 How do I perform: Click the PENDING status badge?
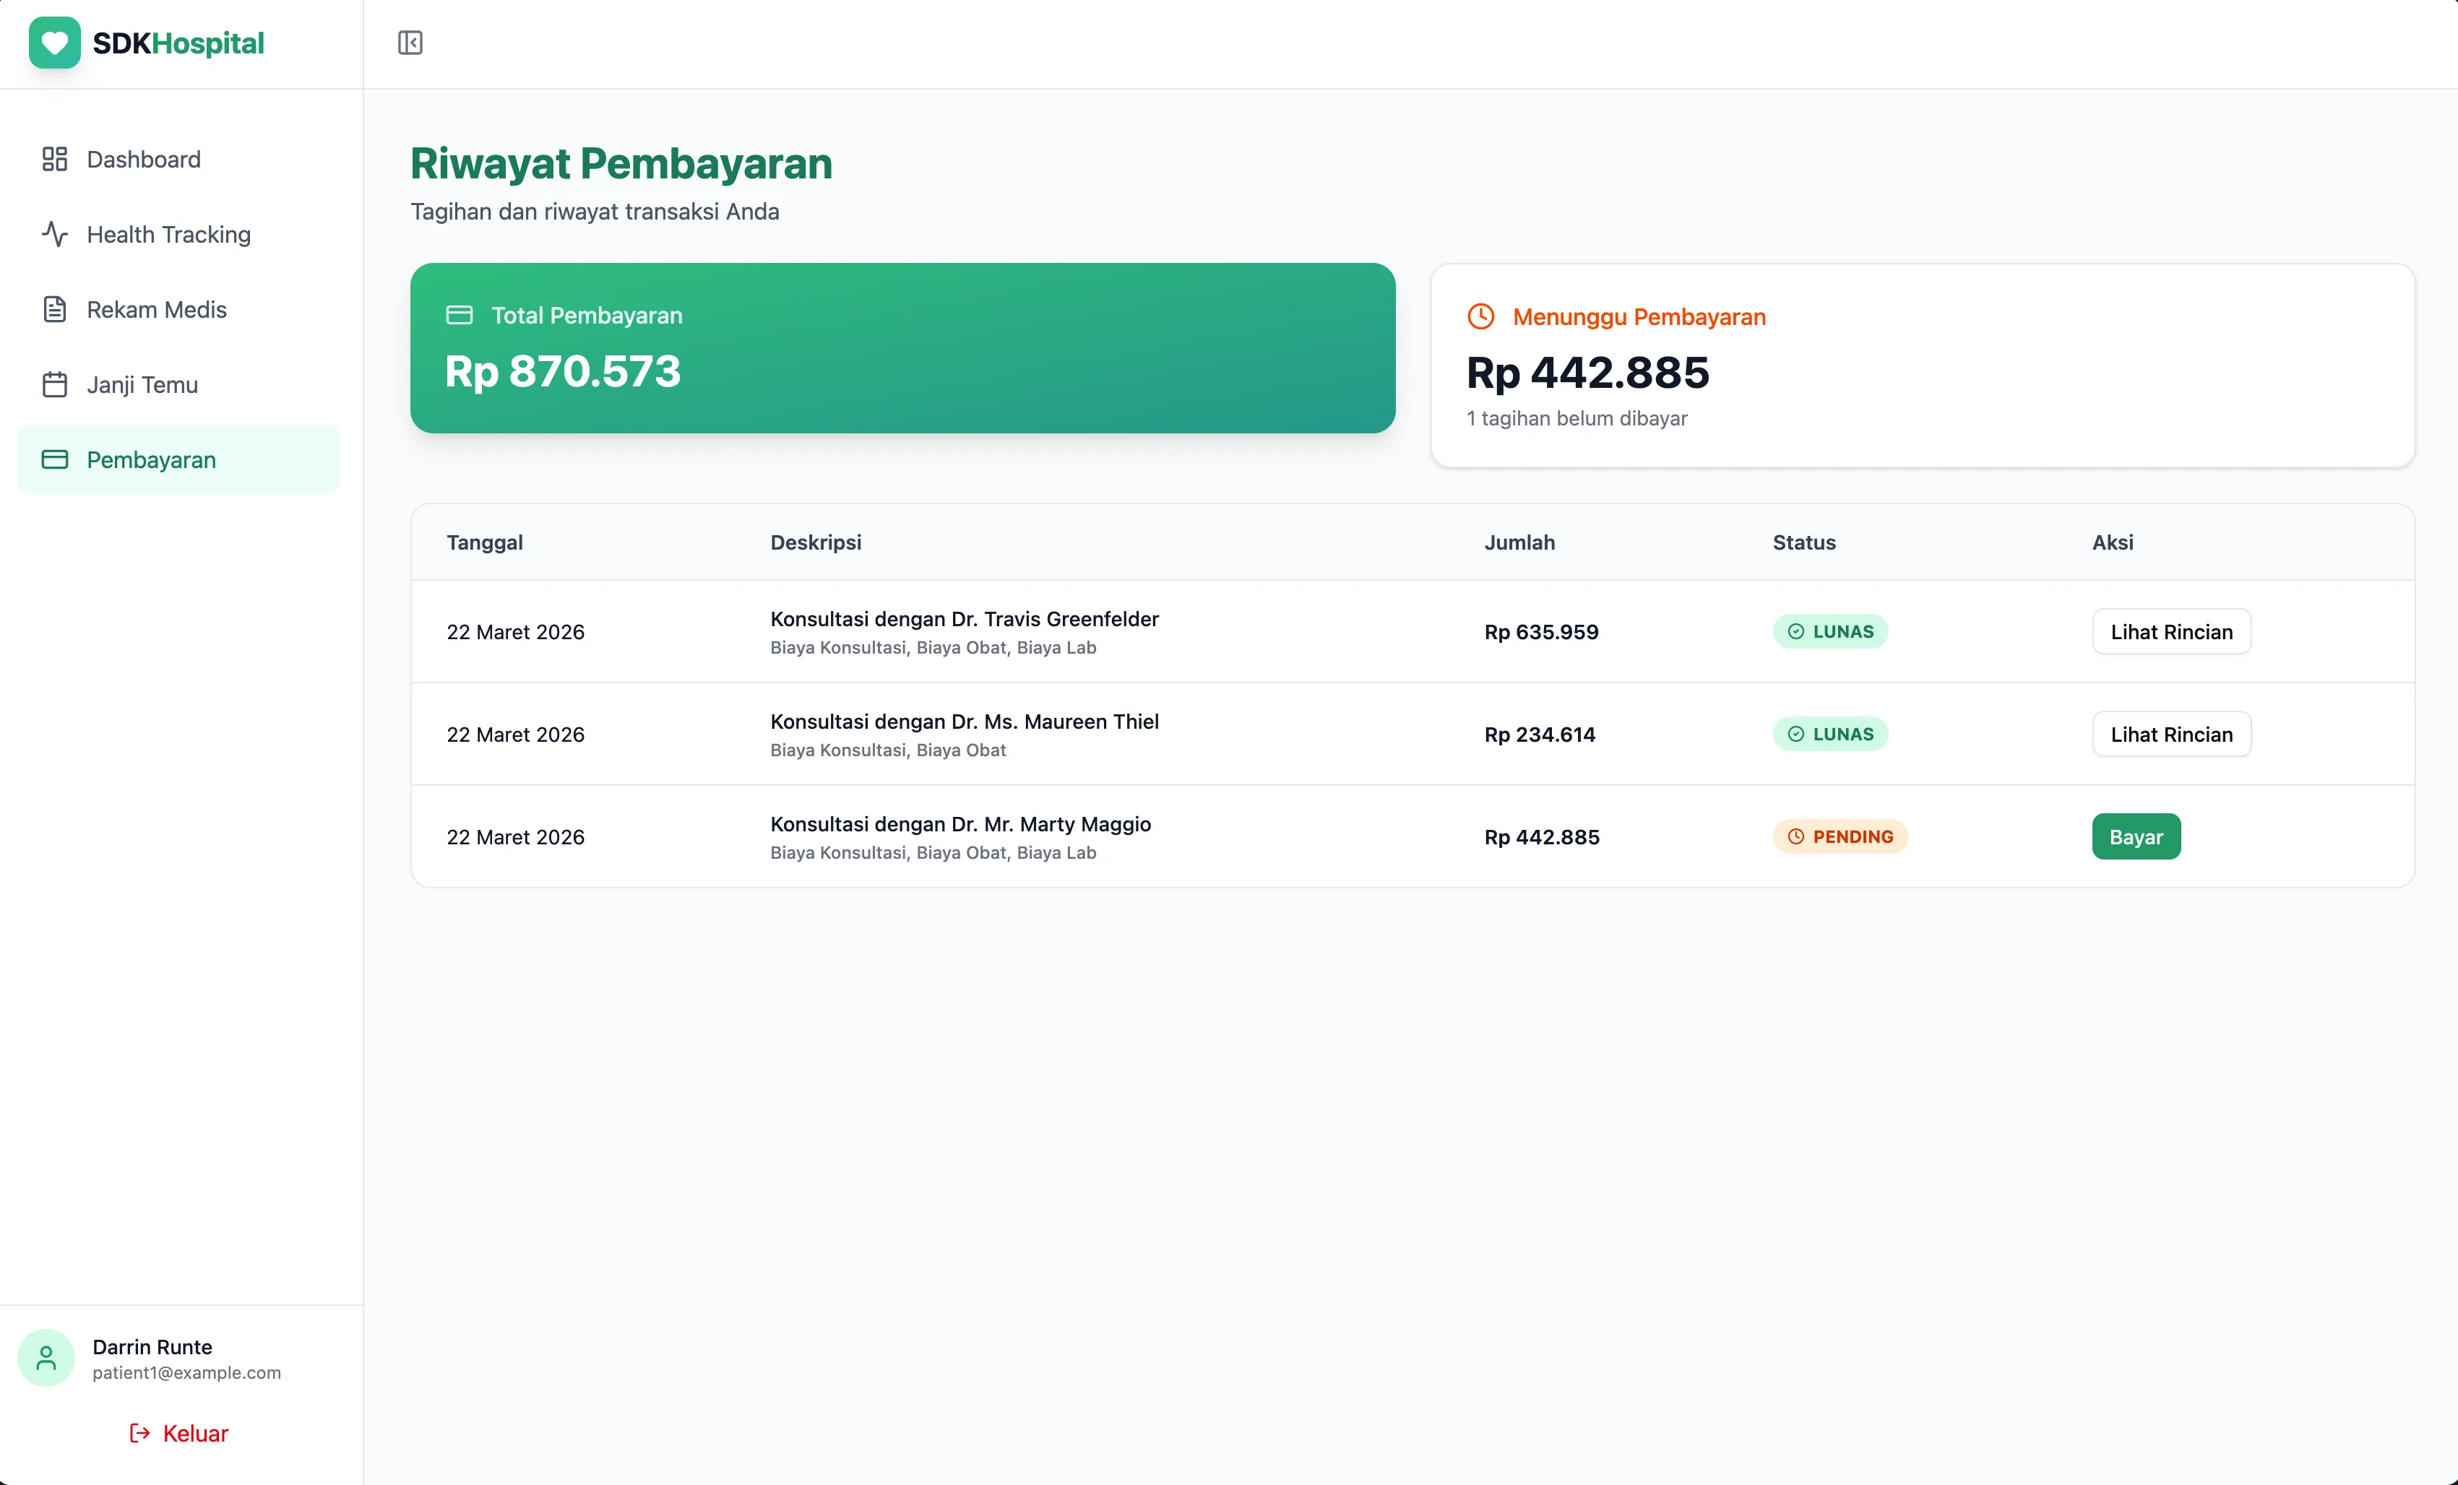pyautogui.click(x=1842, y=836)
